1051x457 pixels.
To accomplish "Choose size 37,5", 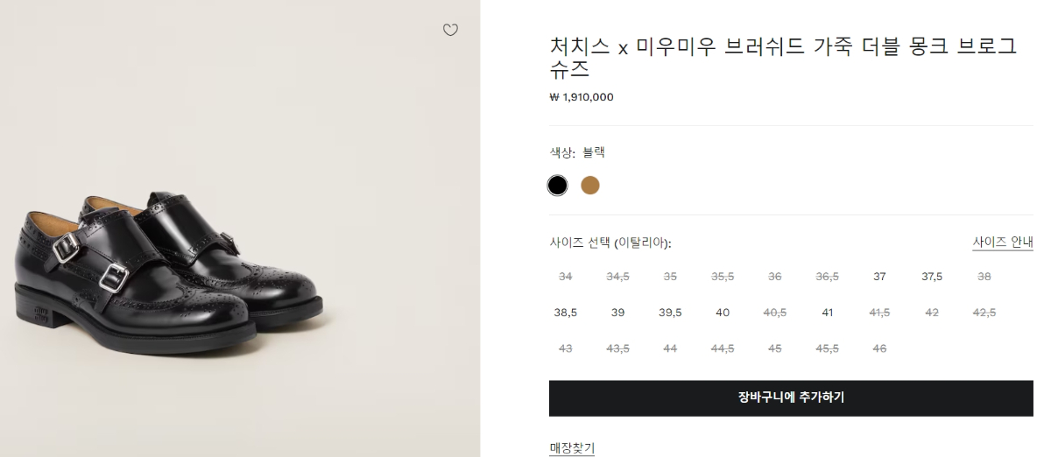I will 932,277.
